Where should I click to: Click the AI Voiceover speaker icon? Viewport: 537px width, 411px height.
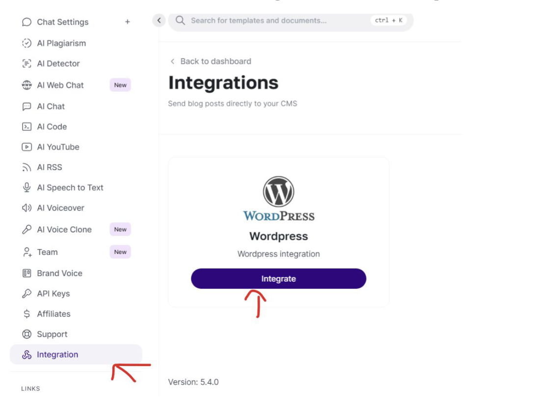pyautogui.click(x=27, y=208)
